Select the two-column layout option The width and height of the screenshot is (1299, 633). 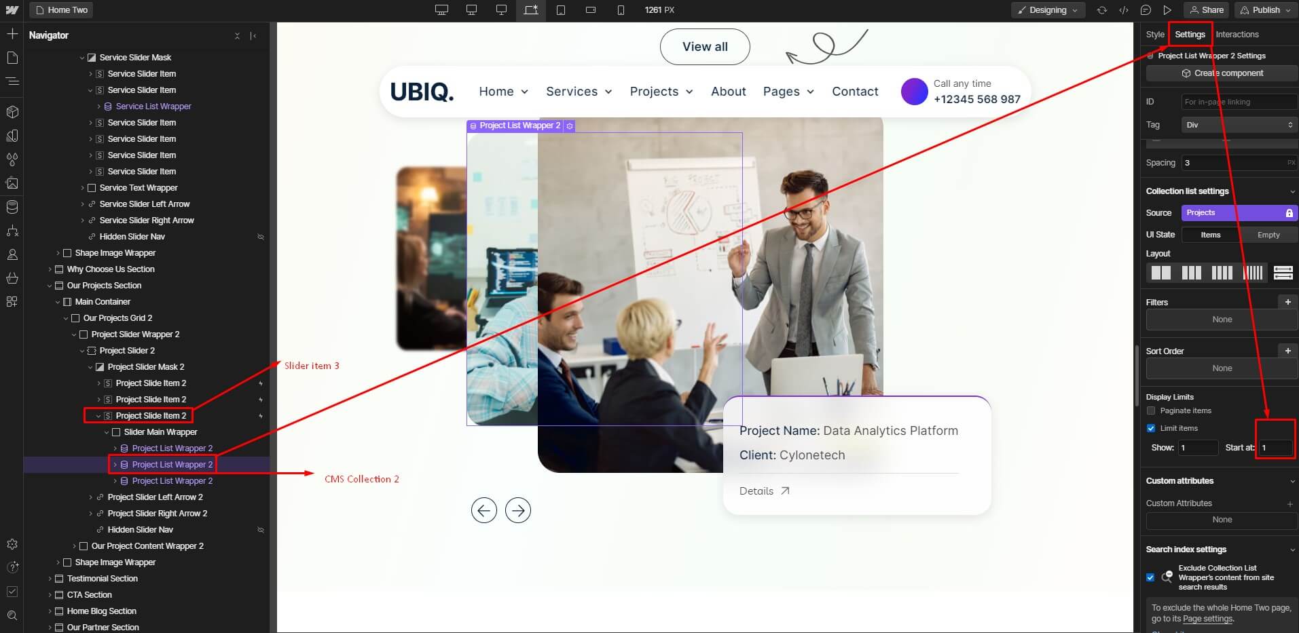(1160, 273)
